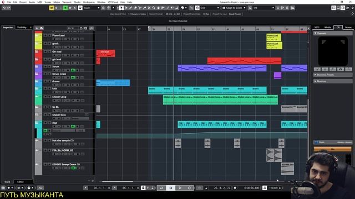Open the Grid snap type dropdown

[210, 8]
